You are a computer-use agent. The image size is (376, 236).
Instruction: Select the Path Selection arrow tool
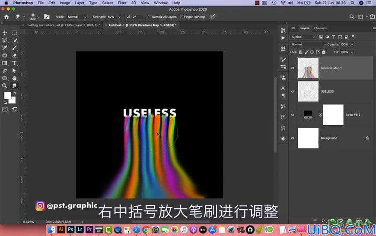pos(14,71)
